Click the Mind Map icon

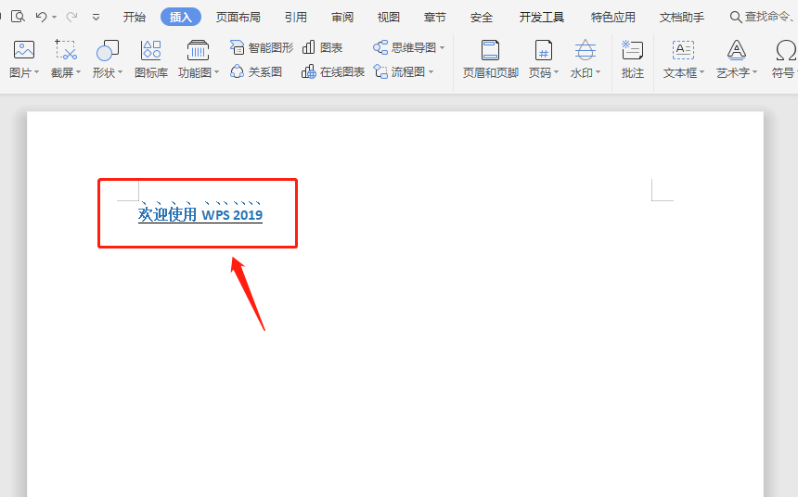[380, 48]
